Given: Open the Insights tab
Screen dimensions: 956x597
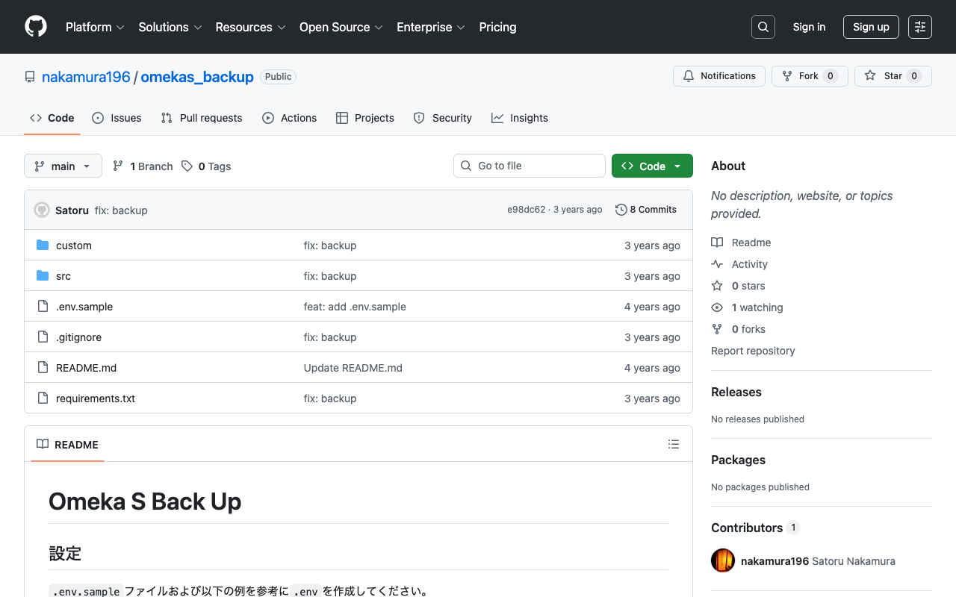Looking at the screenshot, I should [x=520, y=118].
